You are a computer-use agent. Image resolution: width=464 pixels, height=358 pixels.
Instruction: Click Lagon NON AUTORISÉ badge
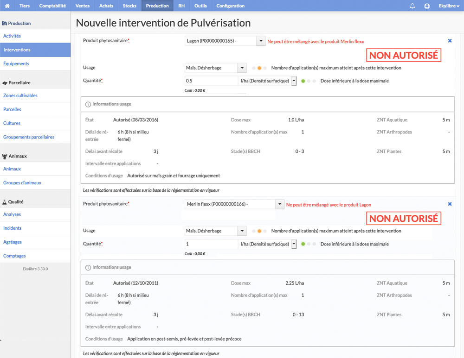pyautogui.click(x=404, y=55)
